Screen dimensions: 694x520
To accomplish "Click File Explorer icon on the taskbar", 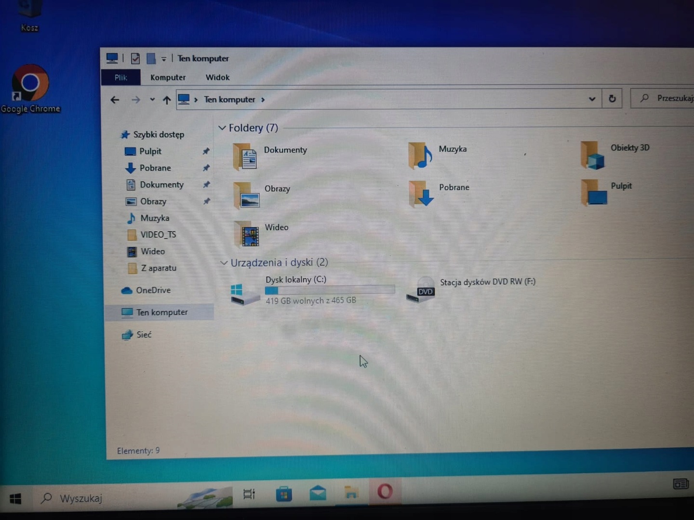I will 351,493.
